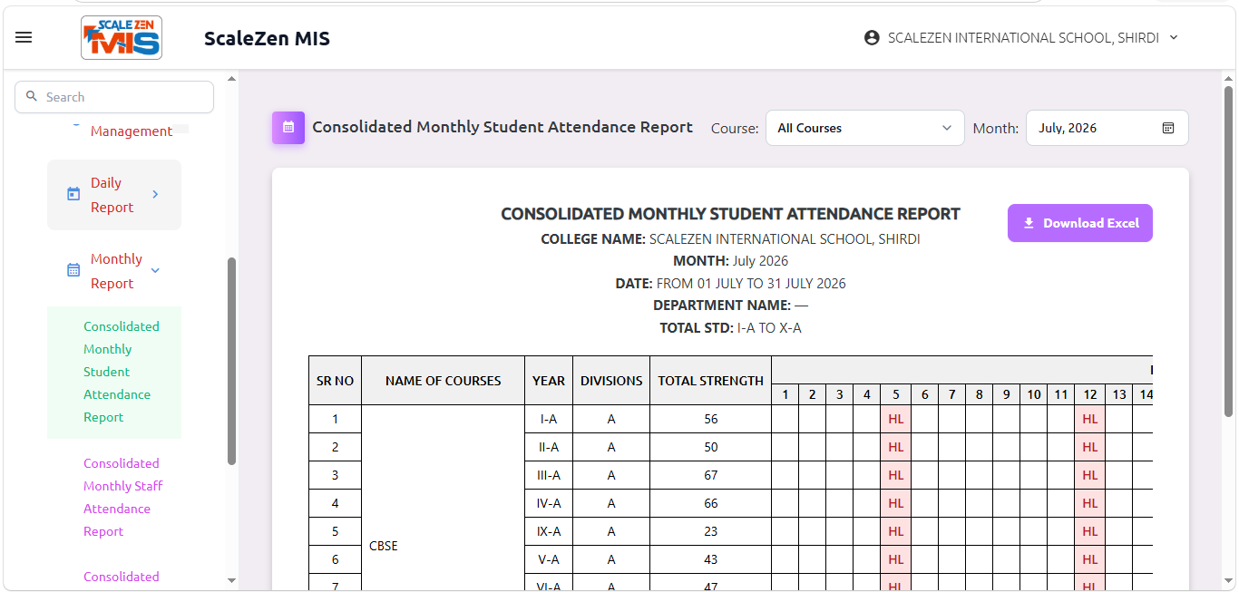Click the ScaleZen International School account name
Image resolution: width=1239 pixels, height=592 pixels.
[1023, 38]
